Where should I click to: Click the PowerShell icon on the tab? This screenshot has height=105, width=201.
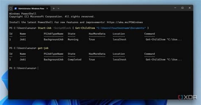[x=16, y=8]
